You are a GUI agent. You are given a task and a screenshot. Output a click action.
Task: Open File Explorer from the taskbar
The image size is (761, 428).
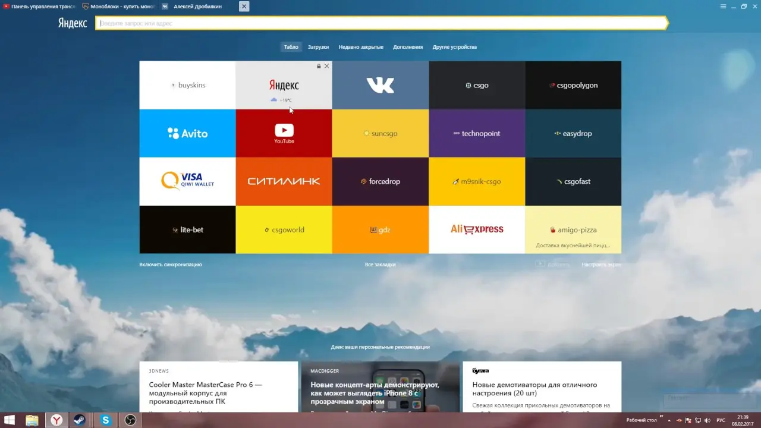[32, 420]
